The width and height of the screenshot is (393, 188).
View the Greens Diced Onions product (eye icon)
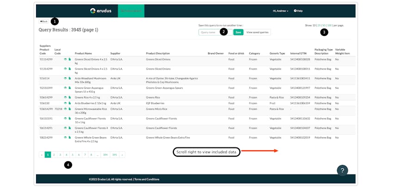point(65,59)
